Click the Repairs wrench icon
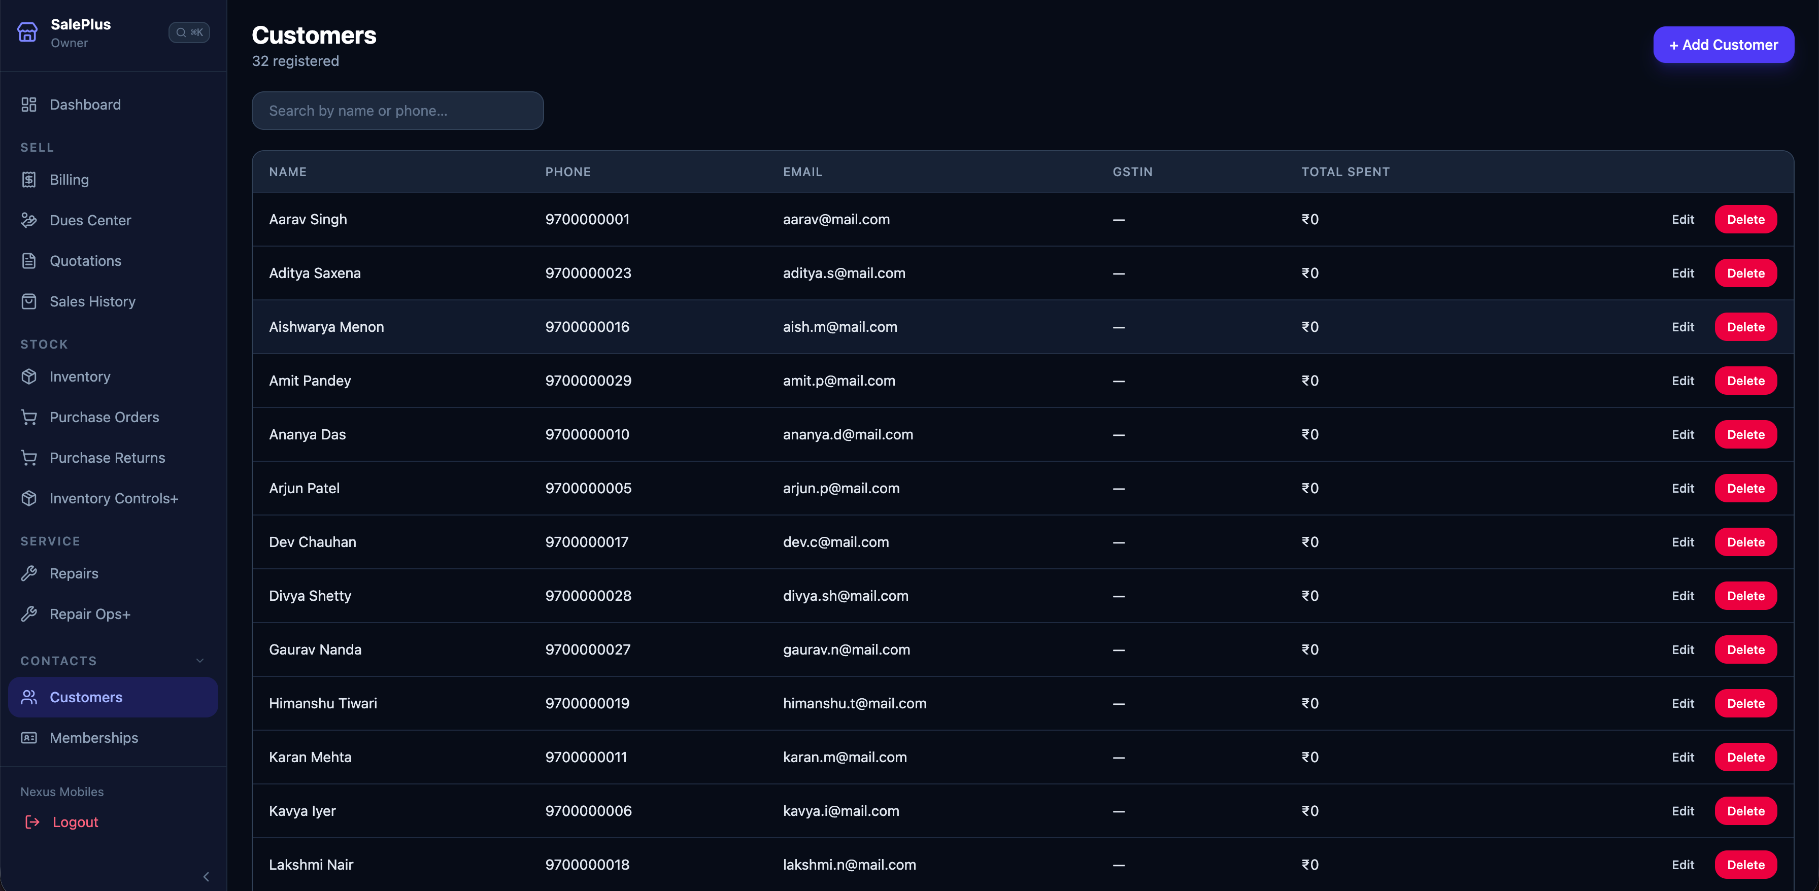This screenshot has height=891, width=1819. click(29, 573)
